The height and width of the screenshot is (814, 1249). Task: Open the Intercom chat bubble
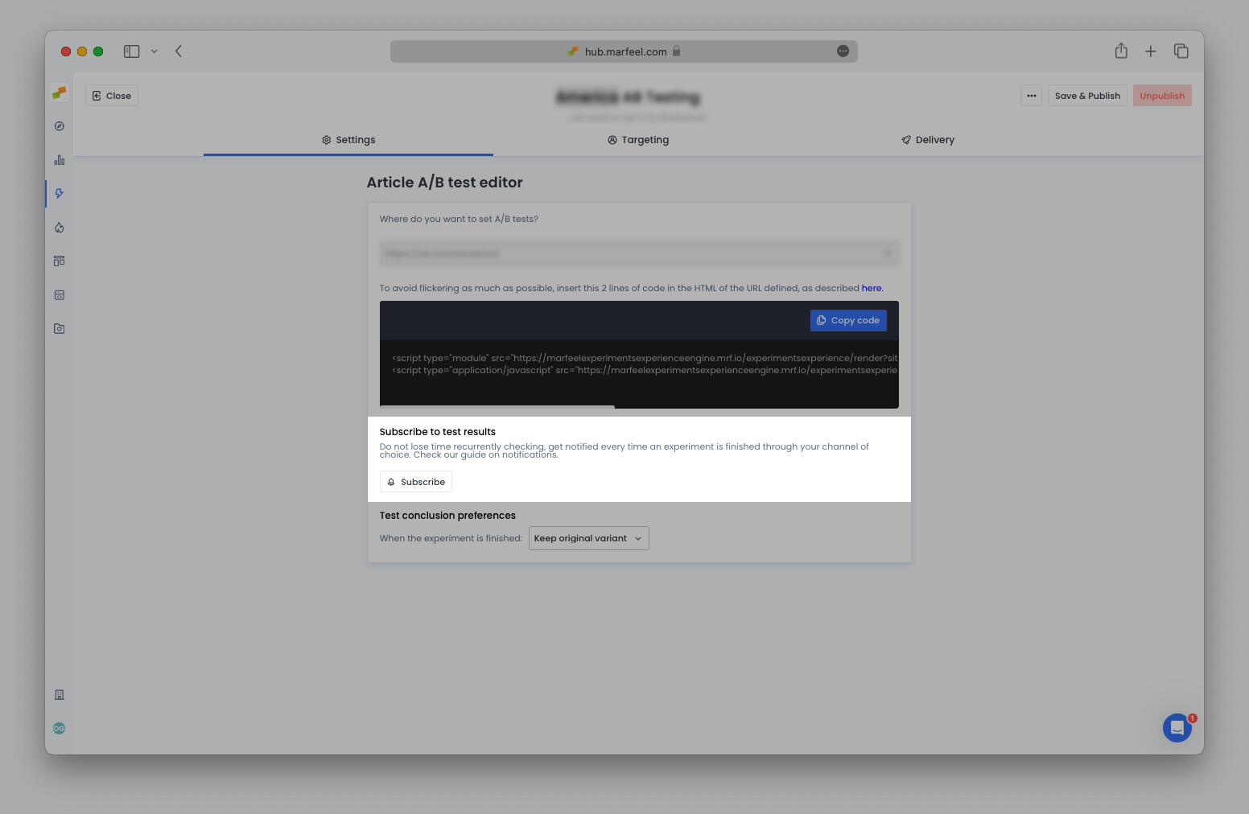point(1177,728)
